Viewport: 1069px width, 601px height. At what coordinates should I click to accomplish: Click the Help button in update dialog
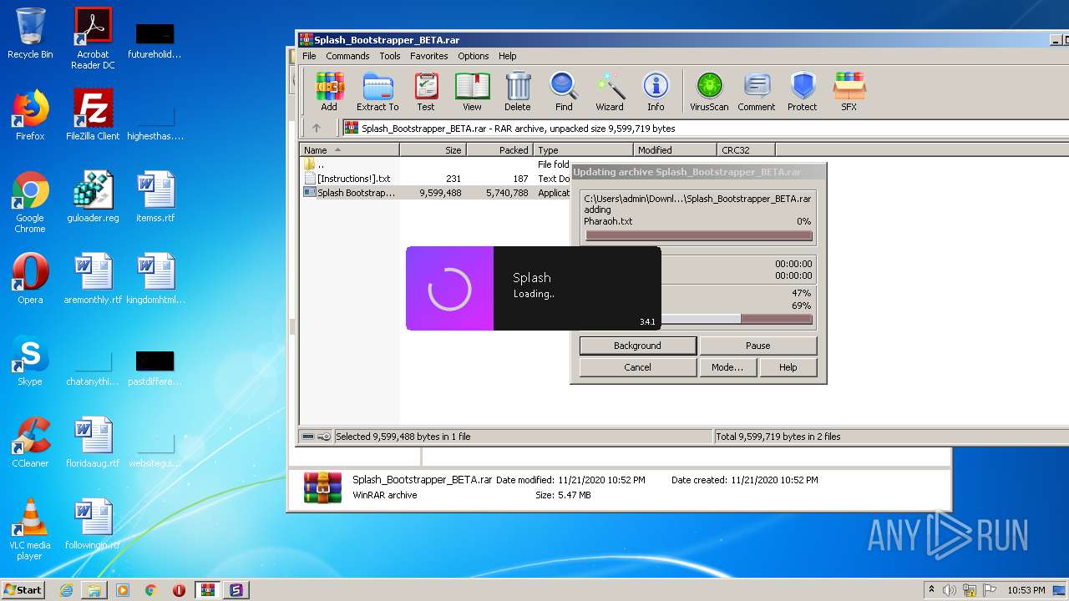point(788,367)
